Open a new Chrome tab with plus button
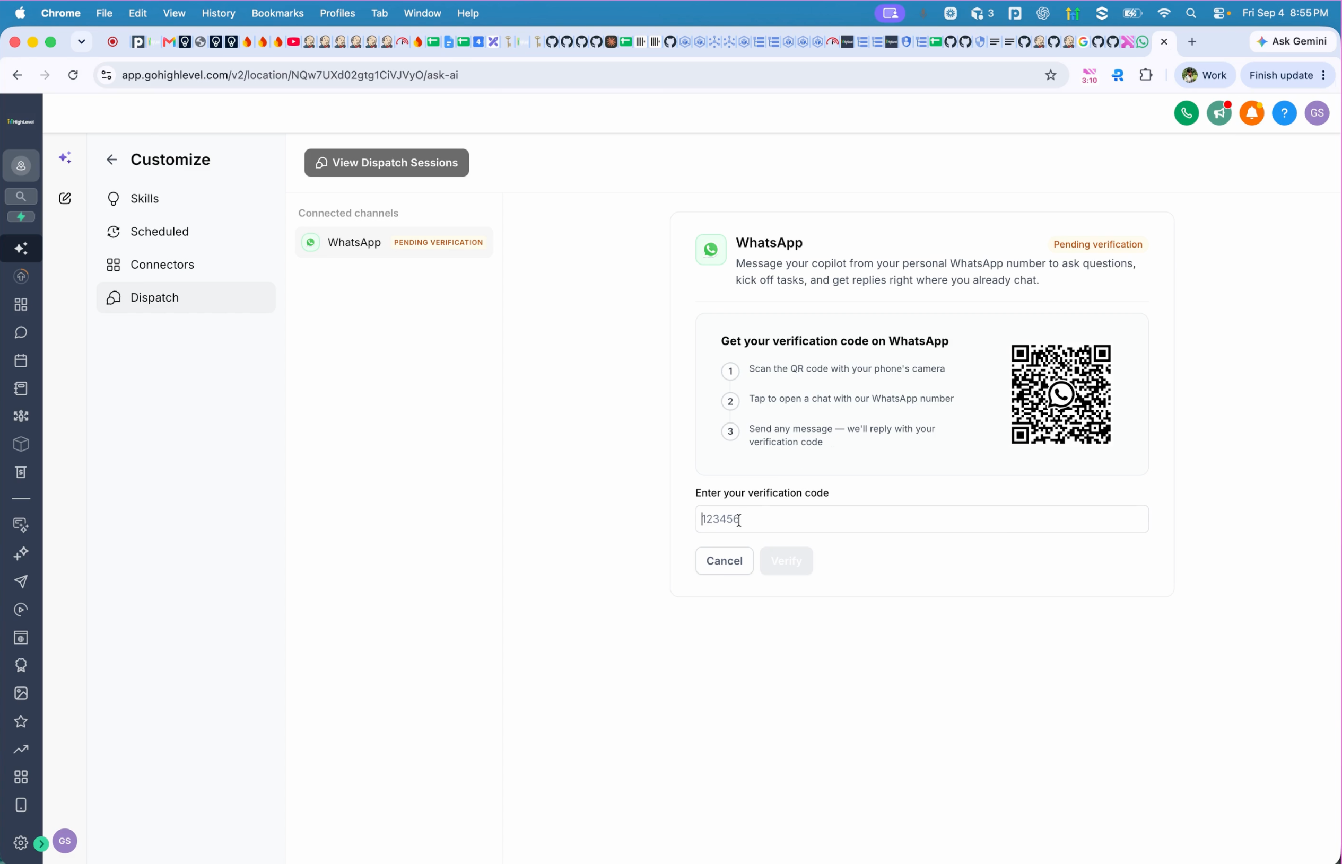The width and height of the screenshot is (1342, 864). [1191, 41]
